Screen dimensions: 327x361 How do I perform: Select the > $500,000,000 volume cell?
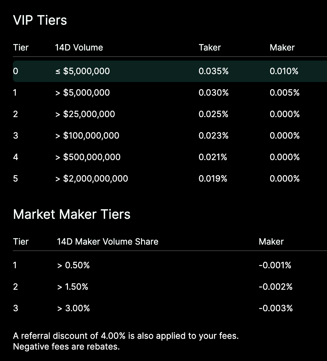88,157
